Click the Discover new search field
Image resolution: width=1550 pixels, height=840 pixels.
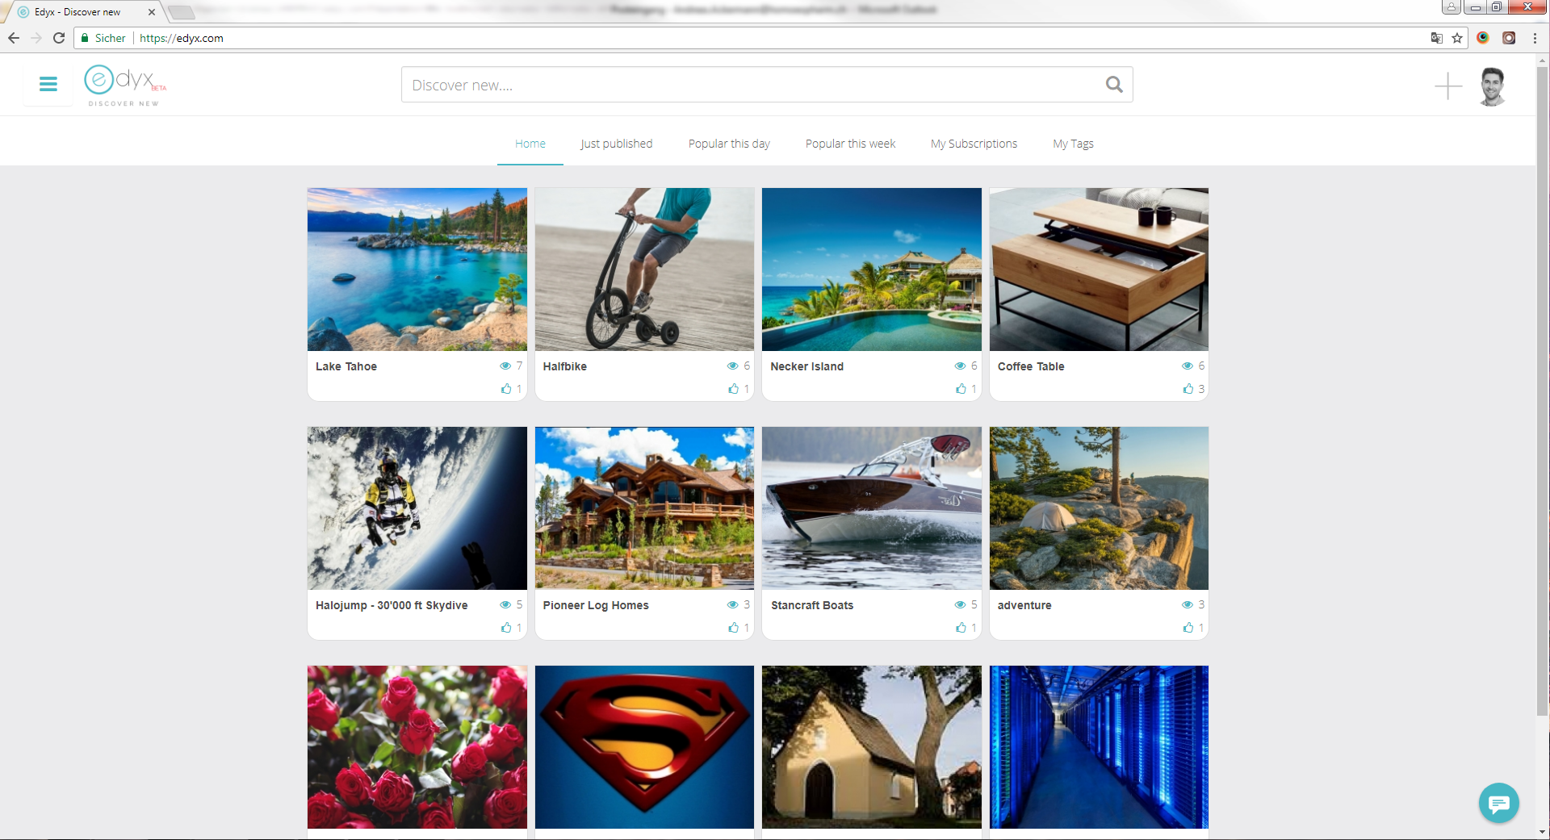pos(727,84)
